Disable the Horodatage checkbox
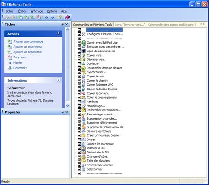The height and width of the screenshot is (185, 209). [x=79, y=106]
